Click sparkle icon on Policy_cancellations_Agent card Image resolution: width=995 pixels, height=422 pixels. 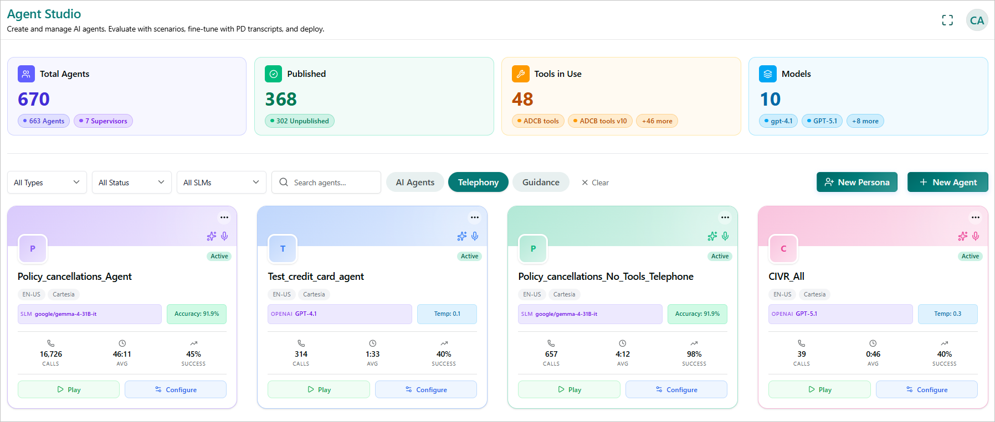(x=212, y=236)
